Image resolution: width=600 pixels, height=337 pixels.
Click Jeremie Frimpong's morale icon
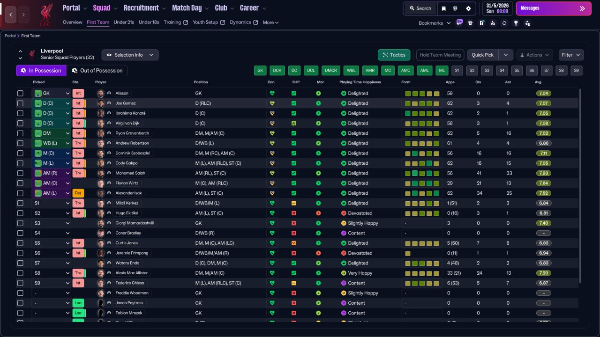tap(318, 253)
